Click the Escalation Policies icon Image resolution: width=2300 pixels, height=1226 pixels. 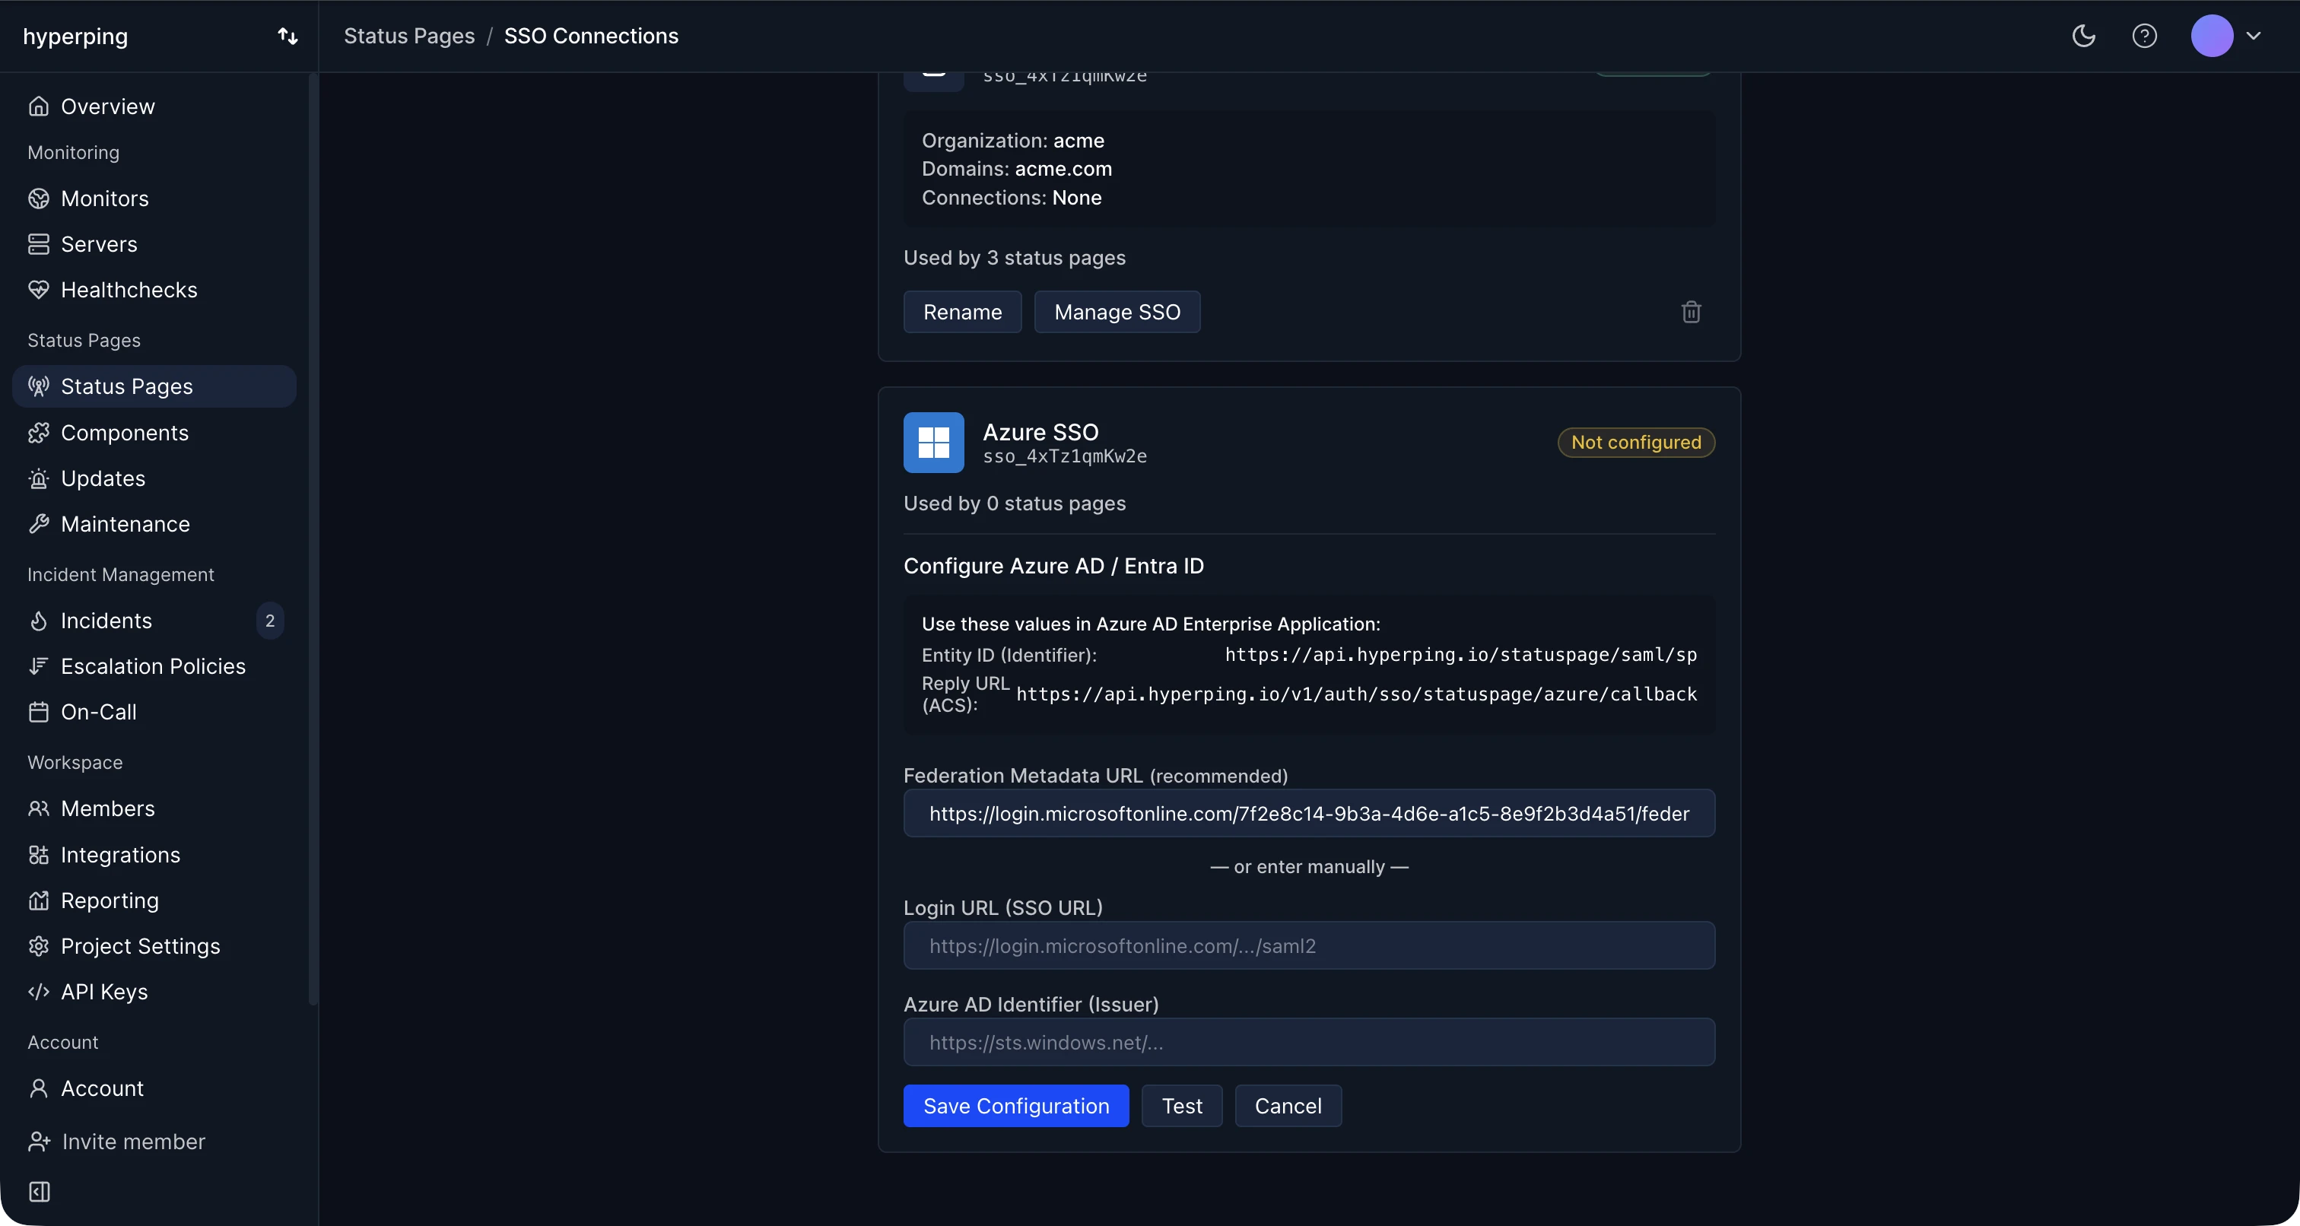[x=38, y=665]
